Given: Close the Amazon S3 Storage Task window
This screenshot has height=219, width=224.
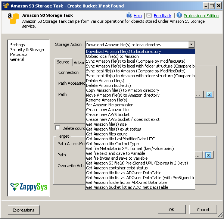Looking at the screenshot, I should coord(218,6).
